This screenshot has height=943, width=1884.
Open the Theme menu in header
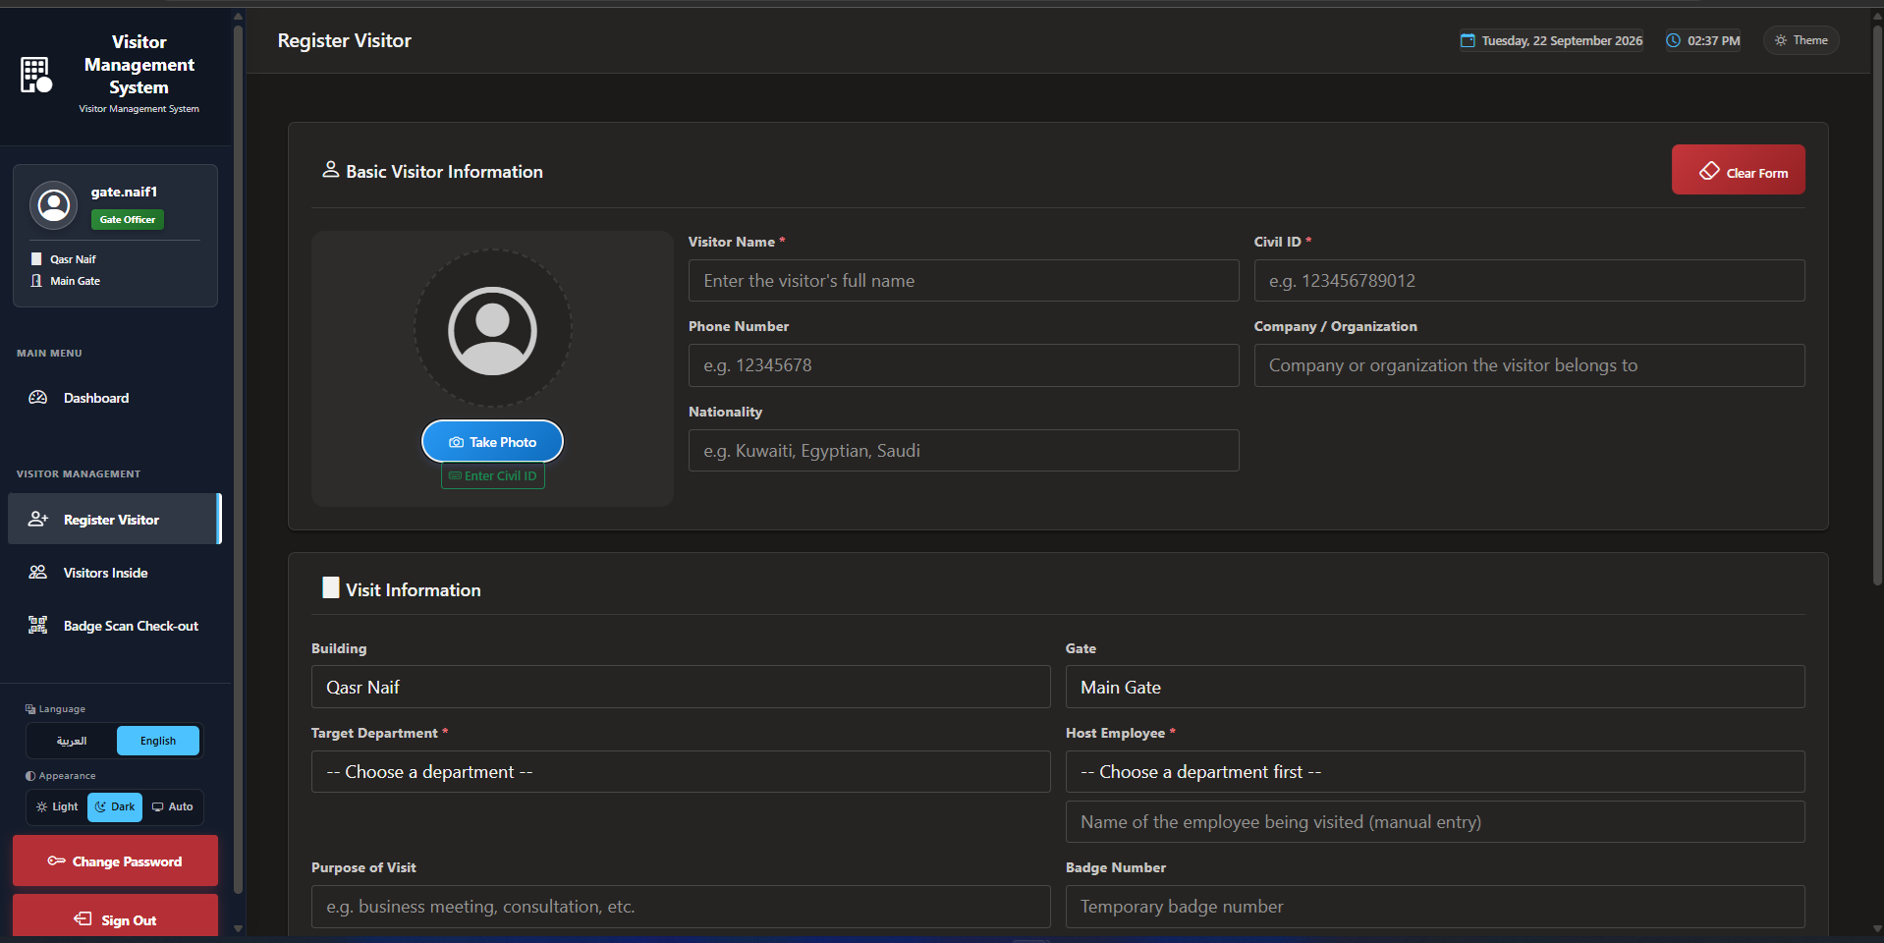[1801, 40]
